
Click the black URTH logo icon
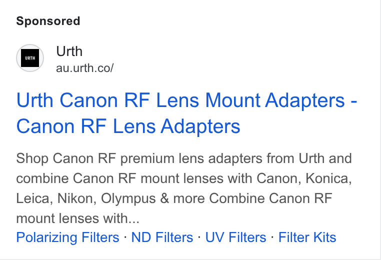[30, 58]
